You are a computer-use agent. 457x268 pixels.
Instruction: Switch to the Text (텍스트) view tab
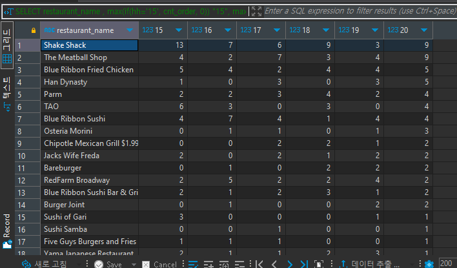[7, 94]
